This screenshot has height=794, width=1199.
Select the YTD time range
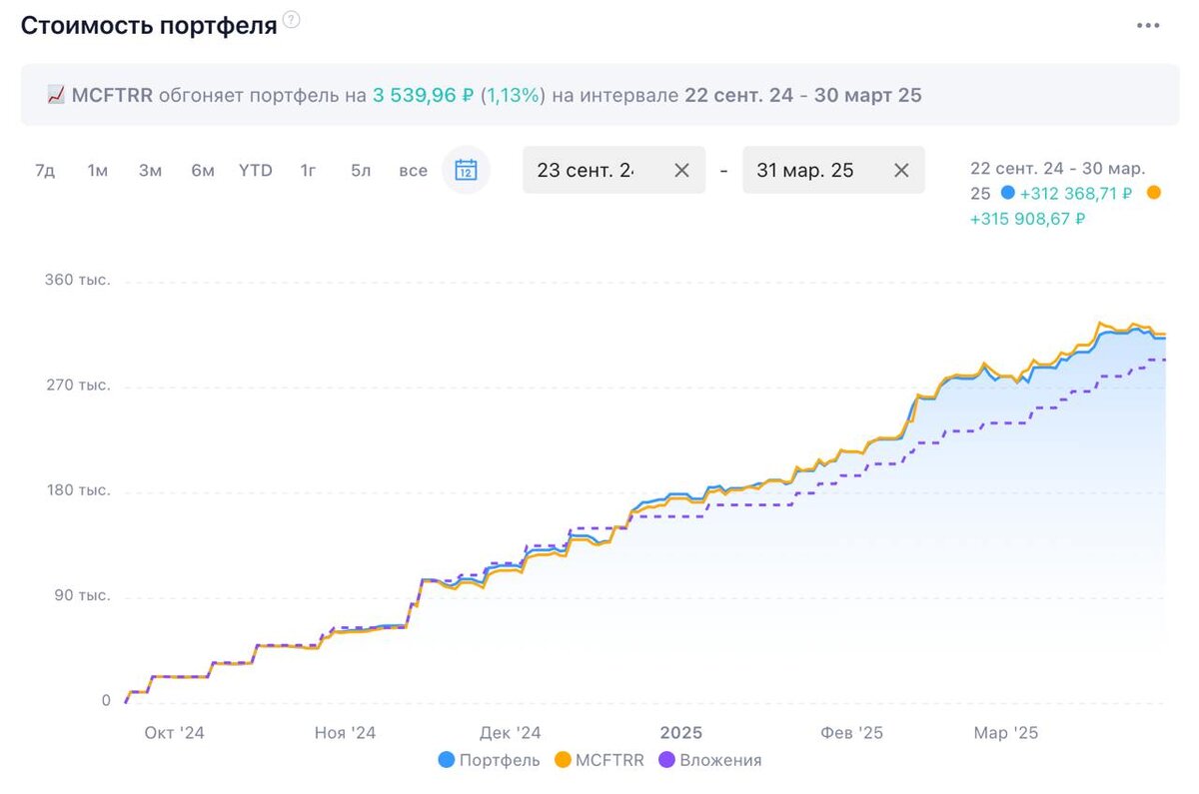256,170
